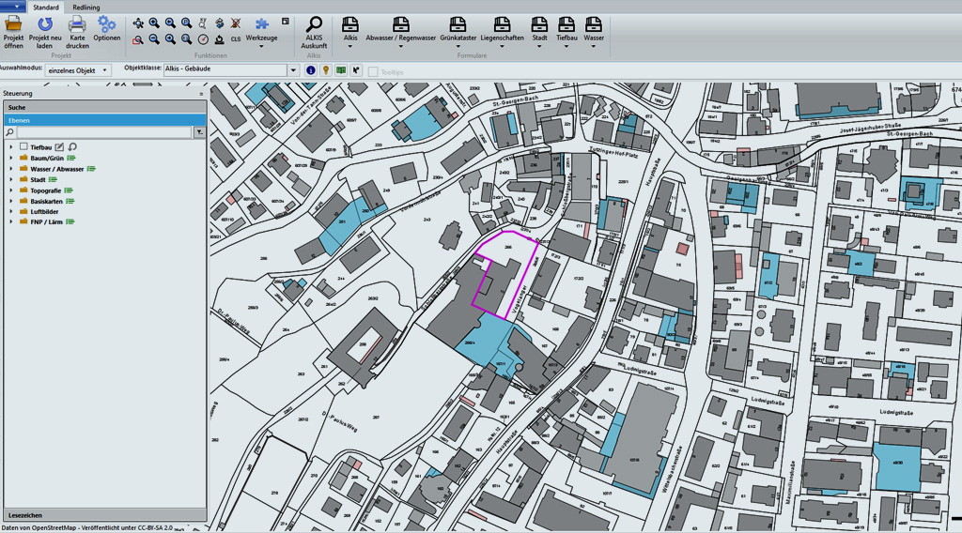Click the edit pencil icon beside Tiefbau
This screenshot has height=533, width=962.
tap(60, 147)
